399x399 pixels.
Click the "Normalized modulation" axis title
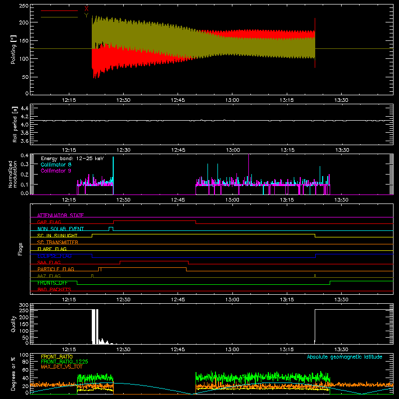[12, 174]
